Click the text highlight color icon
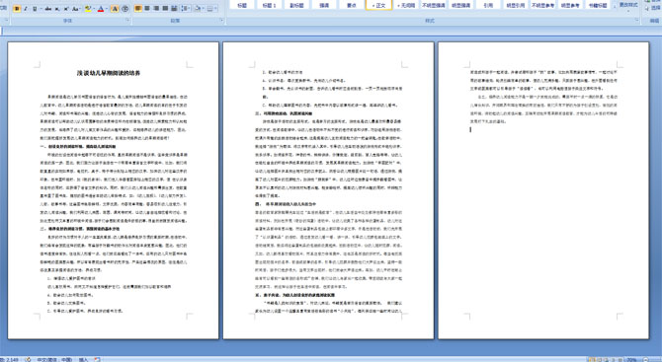The image size is (662, 362). pos(88,9)
